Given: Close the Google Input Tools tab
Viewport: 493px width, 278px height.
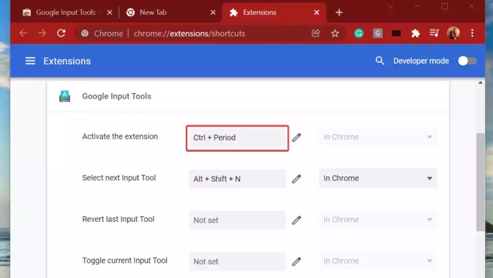Looking at the screenshot, I should (109, 12).
